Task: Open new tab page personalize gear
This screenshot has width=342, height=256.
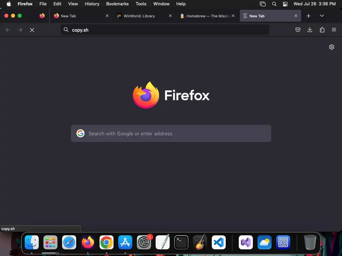Action: [x=332, y=47]
